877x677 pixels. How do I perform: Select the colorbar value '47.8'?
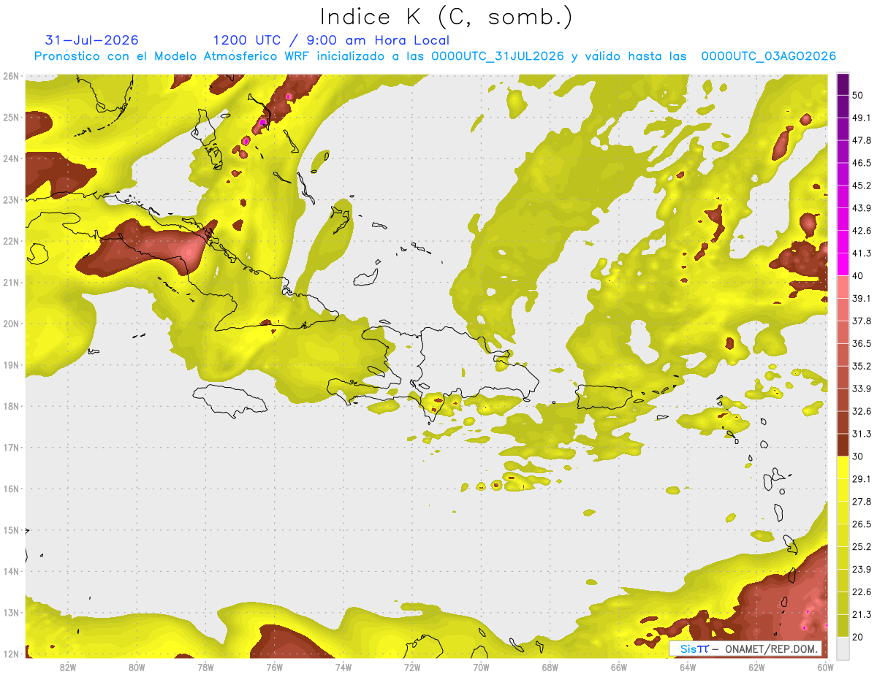(861, 141)
